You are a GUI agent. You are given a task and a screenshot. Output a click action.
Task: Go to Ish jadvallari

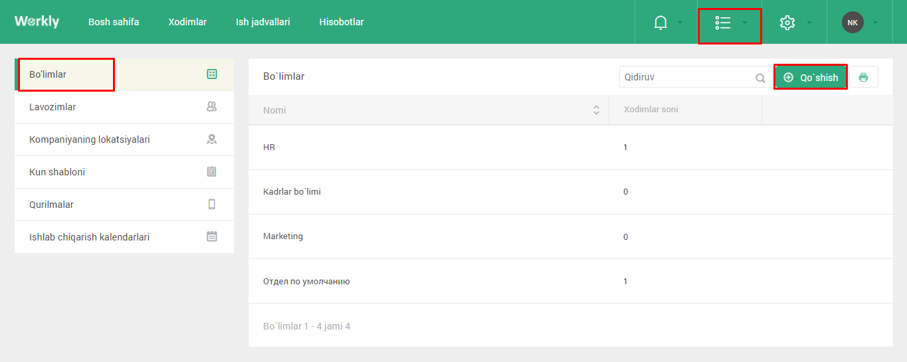point(263,22)
